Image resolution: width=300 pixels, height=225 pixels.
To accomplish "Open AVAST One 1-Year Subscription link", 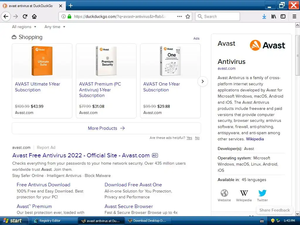I will point(162,87).
